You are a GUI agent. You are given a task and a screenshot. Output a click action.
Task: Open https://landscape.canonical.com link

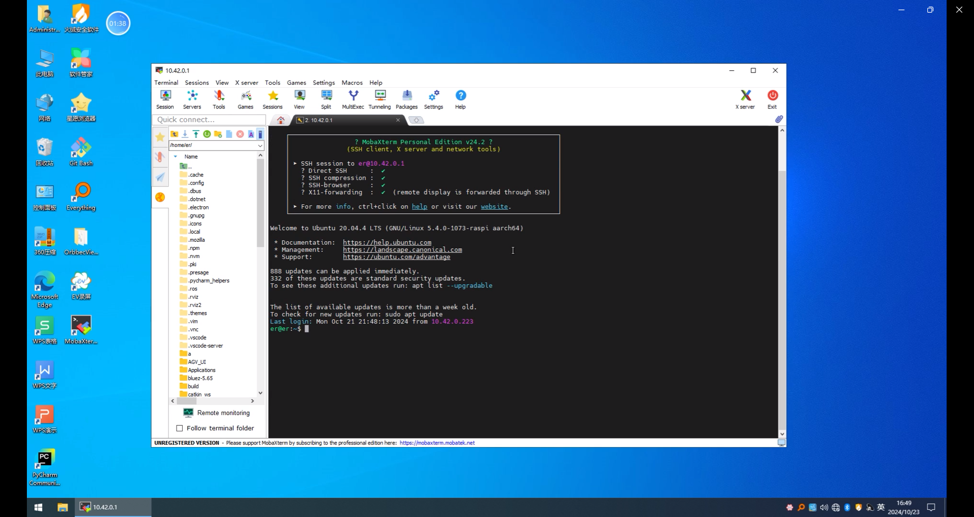tap(402, 250)
